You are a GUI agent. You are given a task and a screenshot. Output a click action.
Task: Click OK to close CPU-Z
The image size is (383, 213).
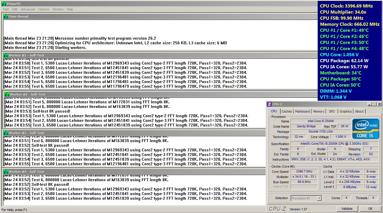(370, 209)
